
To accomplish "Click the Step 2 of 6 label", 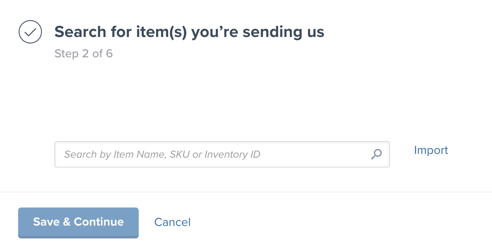I will point(84,54).
